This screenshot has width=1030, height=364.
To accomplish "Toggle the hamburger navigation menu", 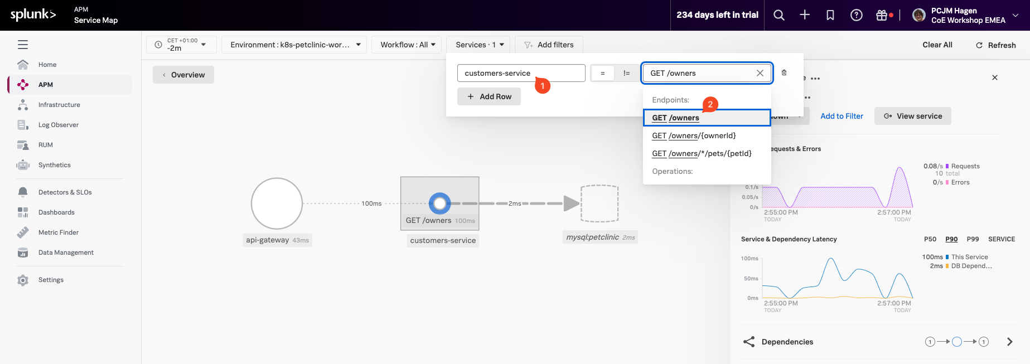I will coord(23,45).
